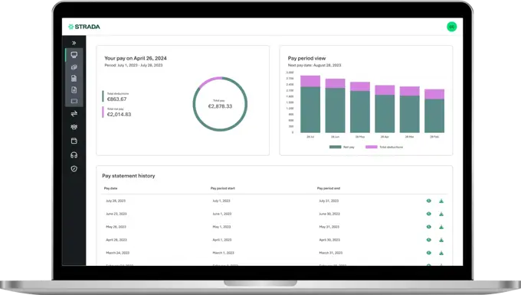Click the 'July 28, 2023' pay date cell
The height and width of the screenshot is (295, 521).
pyautogui.click(x=116, y=201)
